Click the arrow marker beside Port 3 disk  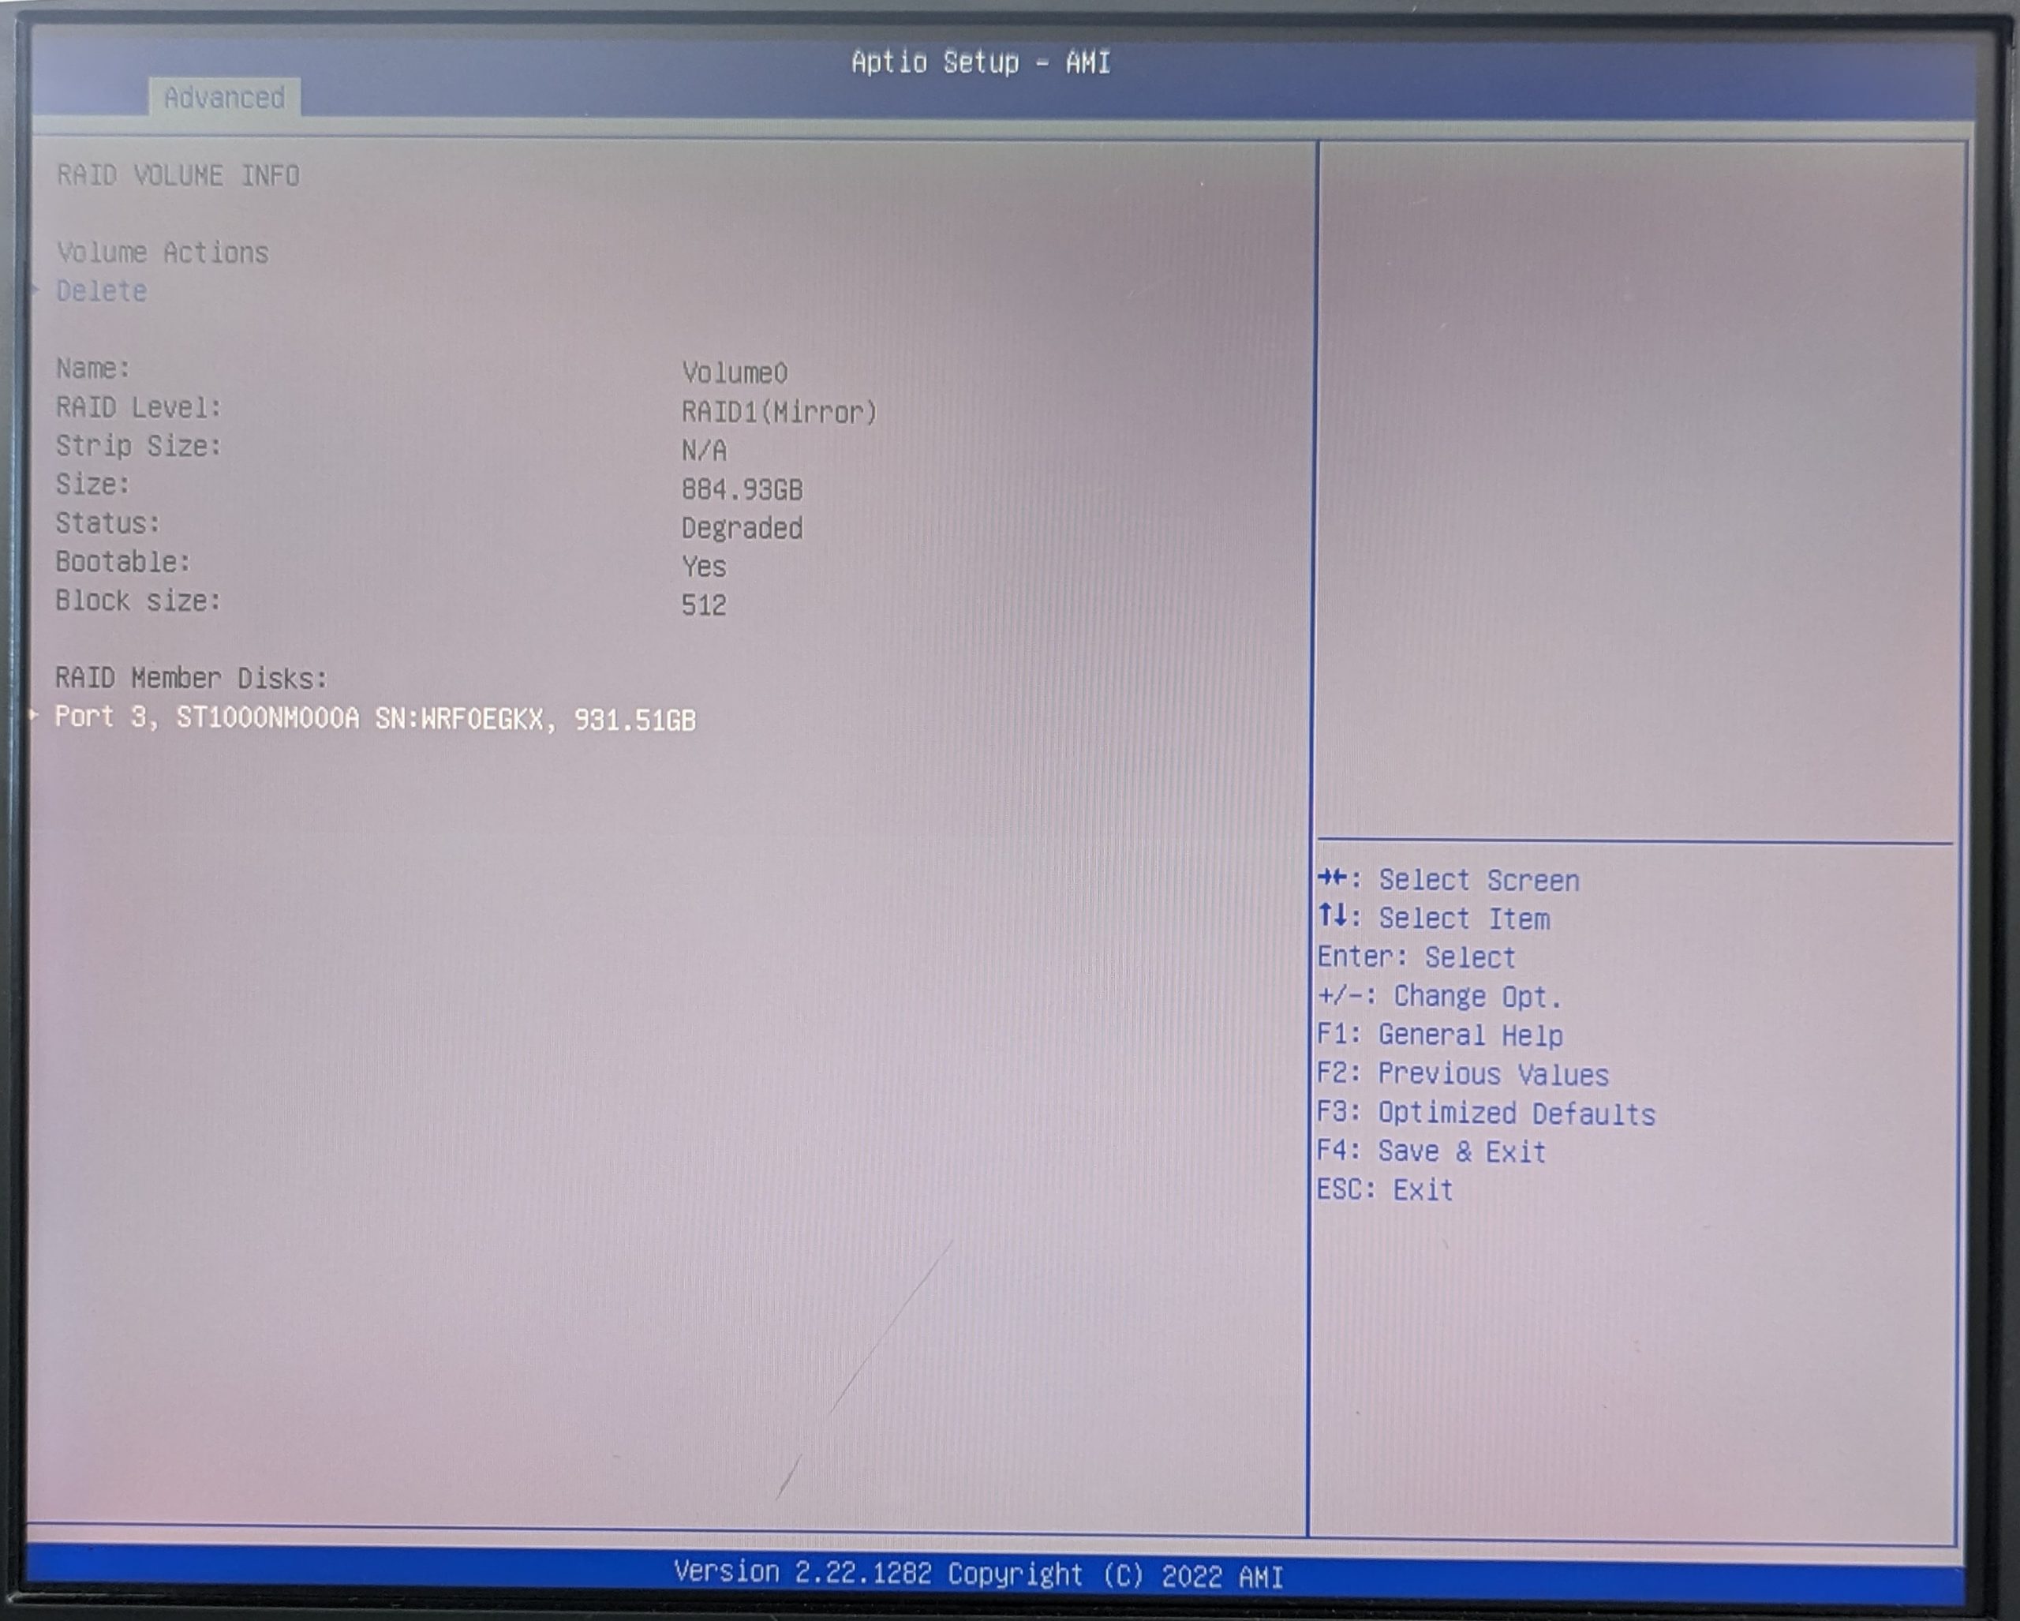(36, 717)
